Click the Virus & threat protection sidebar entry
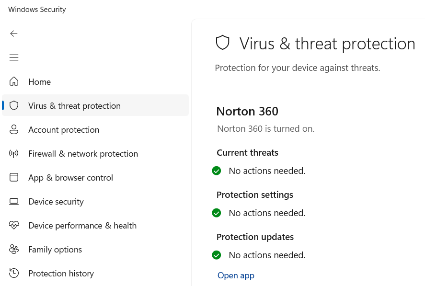Image resolution: width=425 pixels, height=286 pixels. tap(74, 105)
